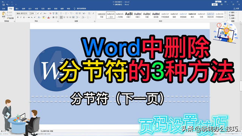Screen dimensions: 242x136
Task: Toggle italic formatting
Action: tap(21, 17)
